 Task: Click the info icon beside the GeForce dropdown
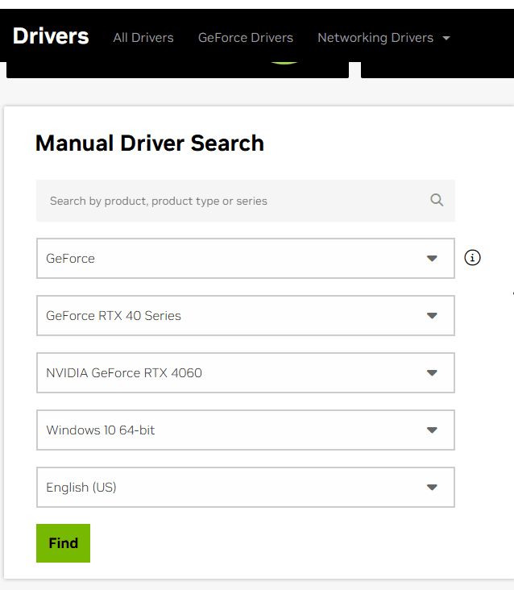pos(473,258)
